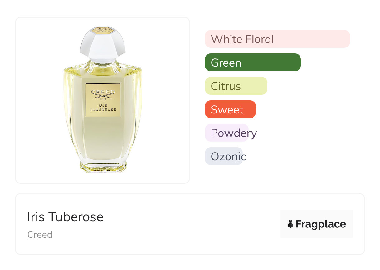Image resolution: width=380 pixels, height=270 pixels.
Task: Select the dark Green accord bar
Action: coord(252,62)
